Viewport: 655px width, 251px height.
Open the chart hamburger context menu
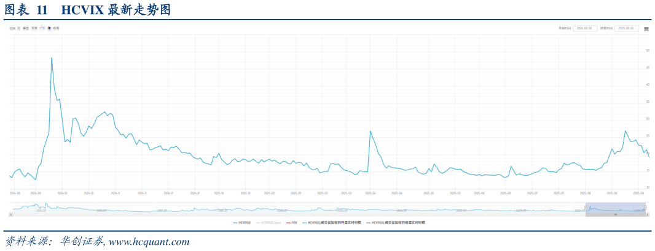coord(646,29)
